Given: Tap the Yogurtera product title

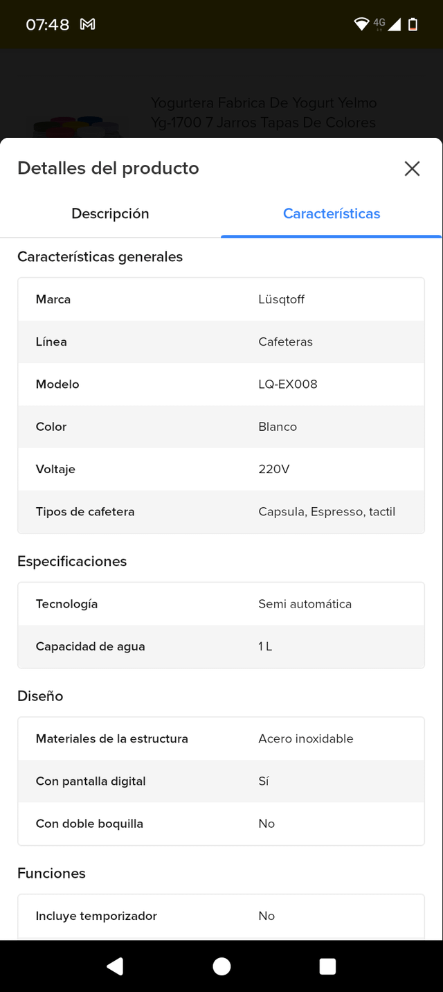Looking at the screenshot, I should (x=264, y=113).
